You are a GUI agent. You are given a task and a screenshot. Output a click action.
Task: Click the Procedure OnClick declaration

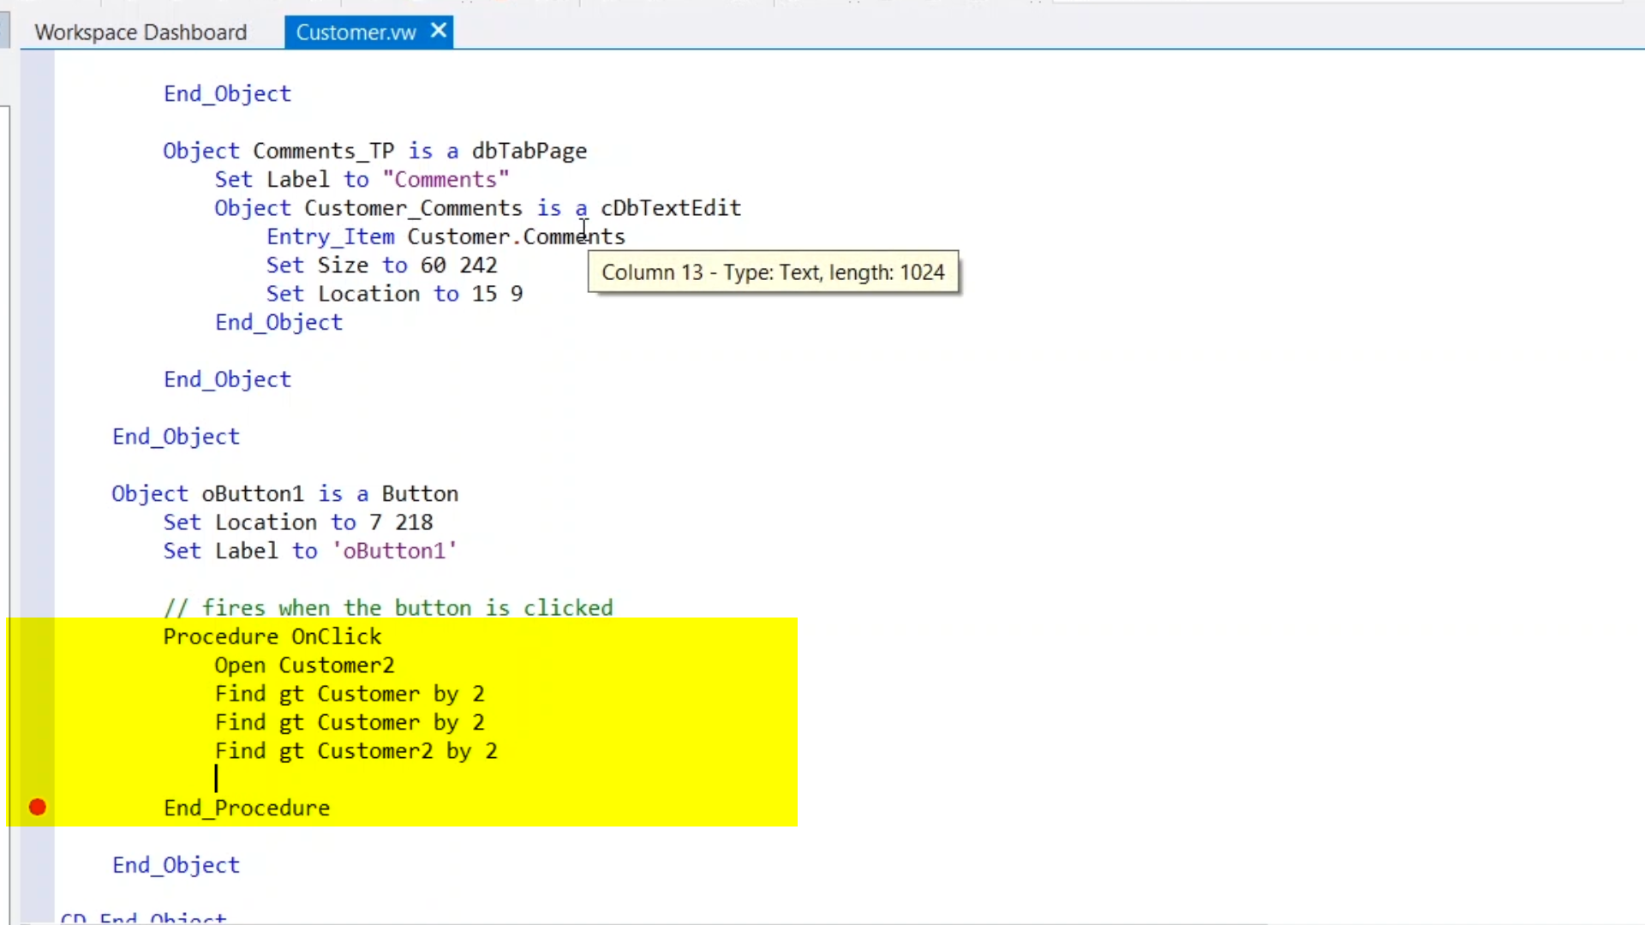click(272, 636)
